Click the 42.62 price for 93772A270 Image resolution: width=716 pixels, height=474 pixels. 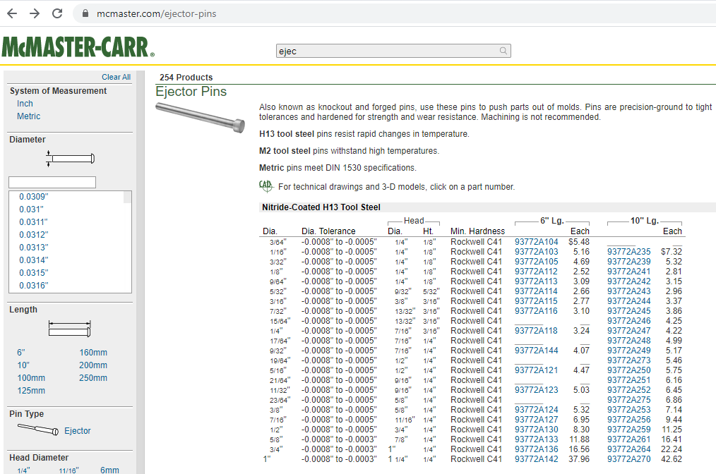[672, 459]
